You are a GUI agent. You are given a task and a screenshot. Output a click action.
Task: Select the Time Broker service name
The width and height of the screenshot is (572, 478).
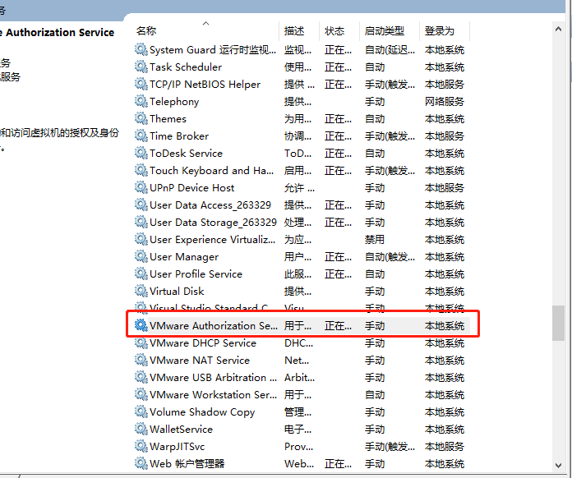coord(179,136)
